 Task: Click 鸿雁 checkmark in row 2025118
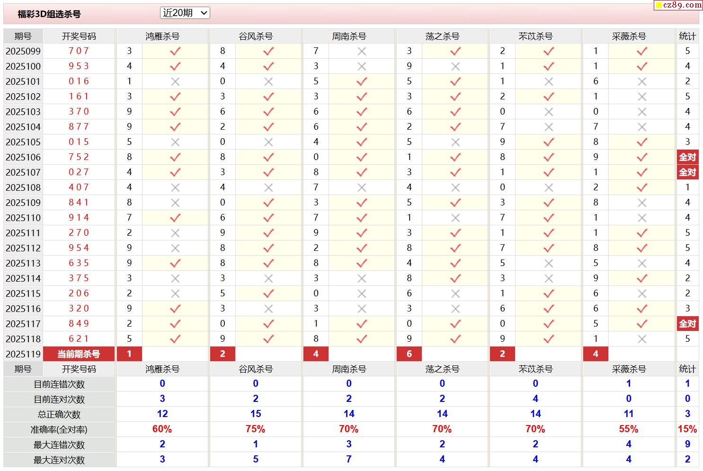(x=175, y=339)
